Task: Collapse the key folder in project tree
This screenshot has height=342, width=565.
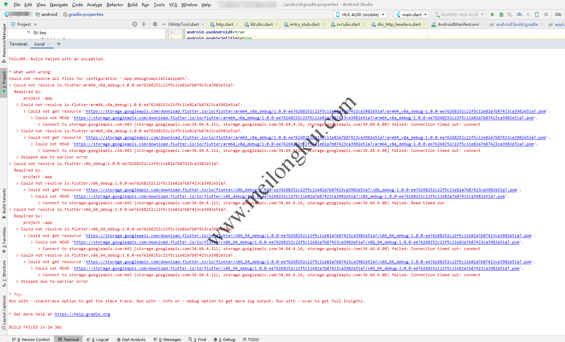Action: click(x=29, y=32)
